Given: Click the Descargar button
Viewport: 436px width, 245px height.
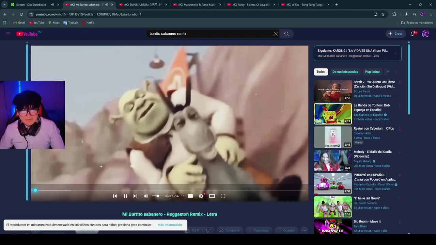Looking at the screenshot, I should coord(259,230).
